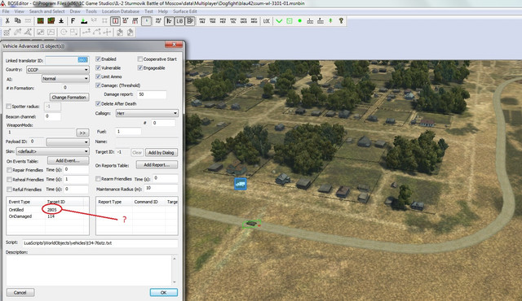Open the Tools menu
The width and height of the screenshot is (522, 301).
[x=91, y=11]
